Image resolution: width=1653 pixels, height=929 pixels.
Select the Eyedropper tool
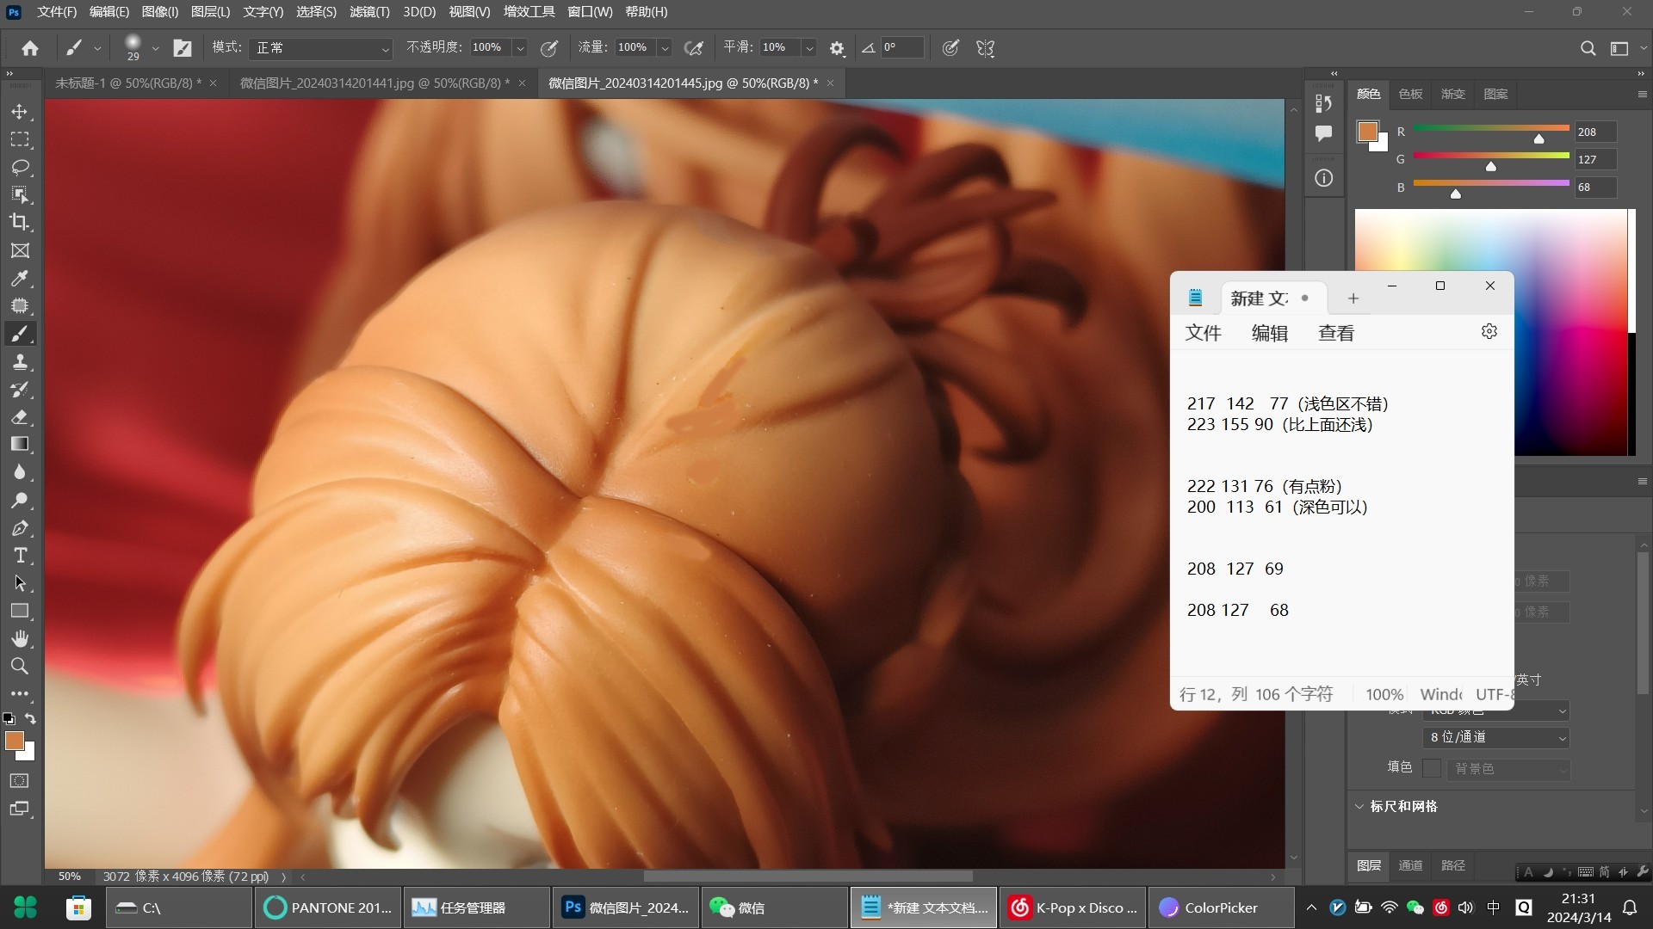click(20, 278)
